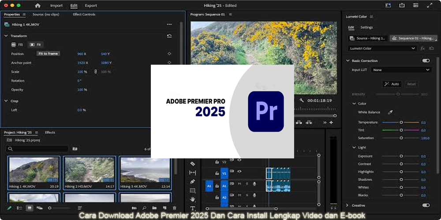Collapse the Crop section
Viewport: 441px width, 220px height.
click(x=6, y=101)
